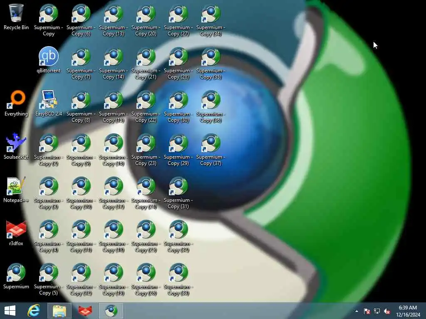The width and height of the screenshot is (426, 319).
Task: Open the Notepad++ shortcut
Action: tap(16, 189)
